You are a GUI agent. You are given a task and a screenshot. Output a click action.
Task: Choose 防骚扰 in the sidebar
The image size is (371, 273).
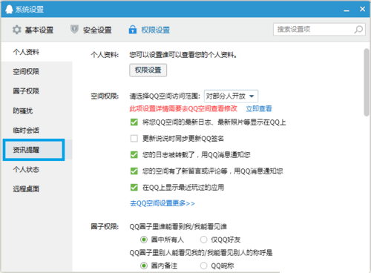coord(36,111)
